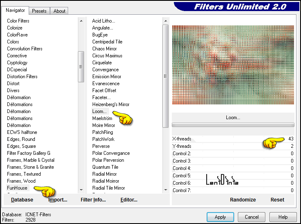
Task: Reset the filter controls
Action: click(277, 200)
